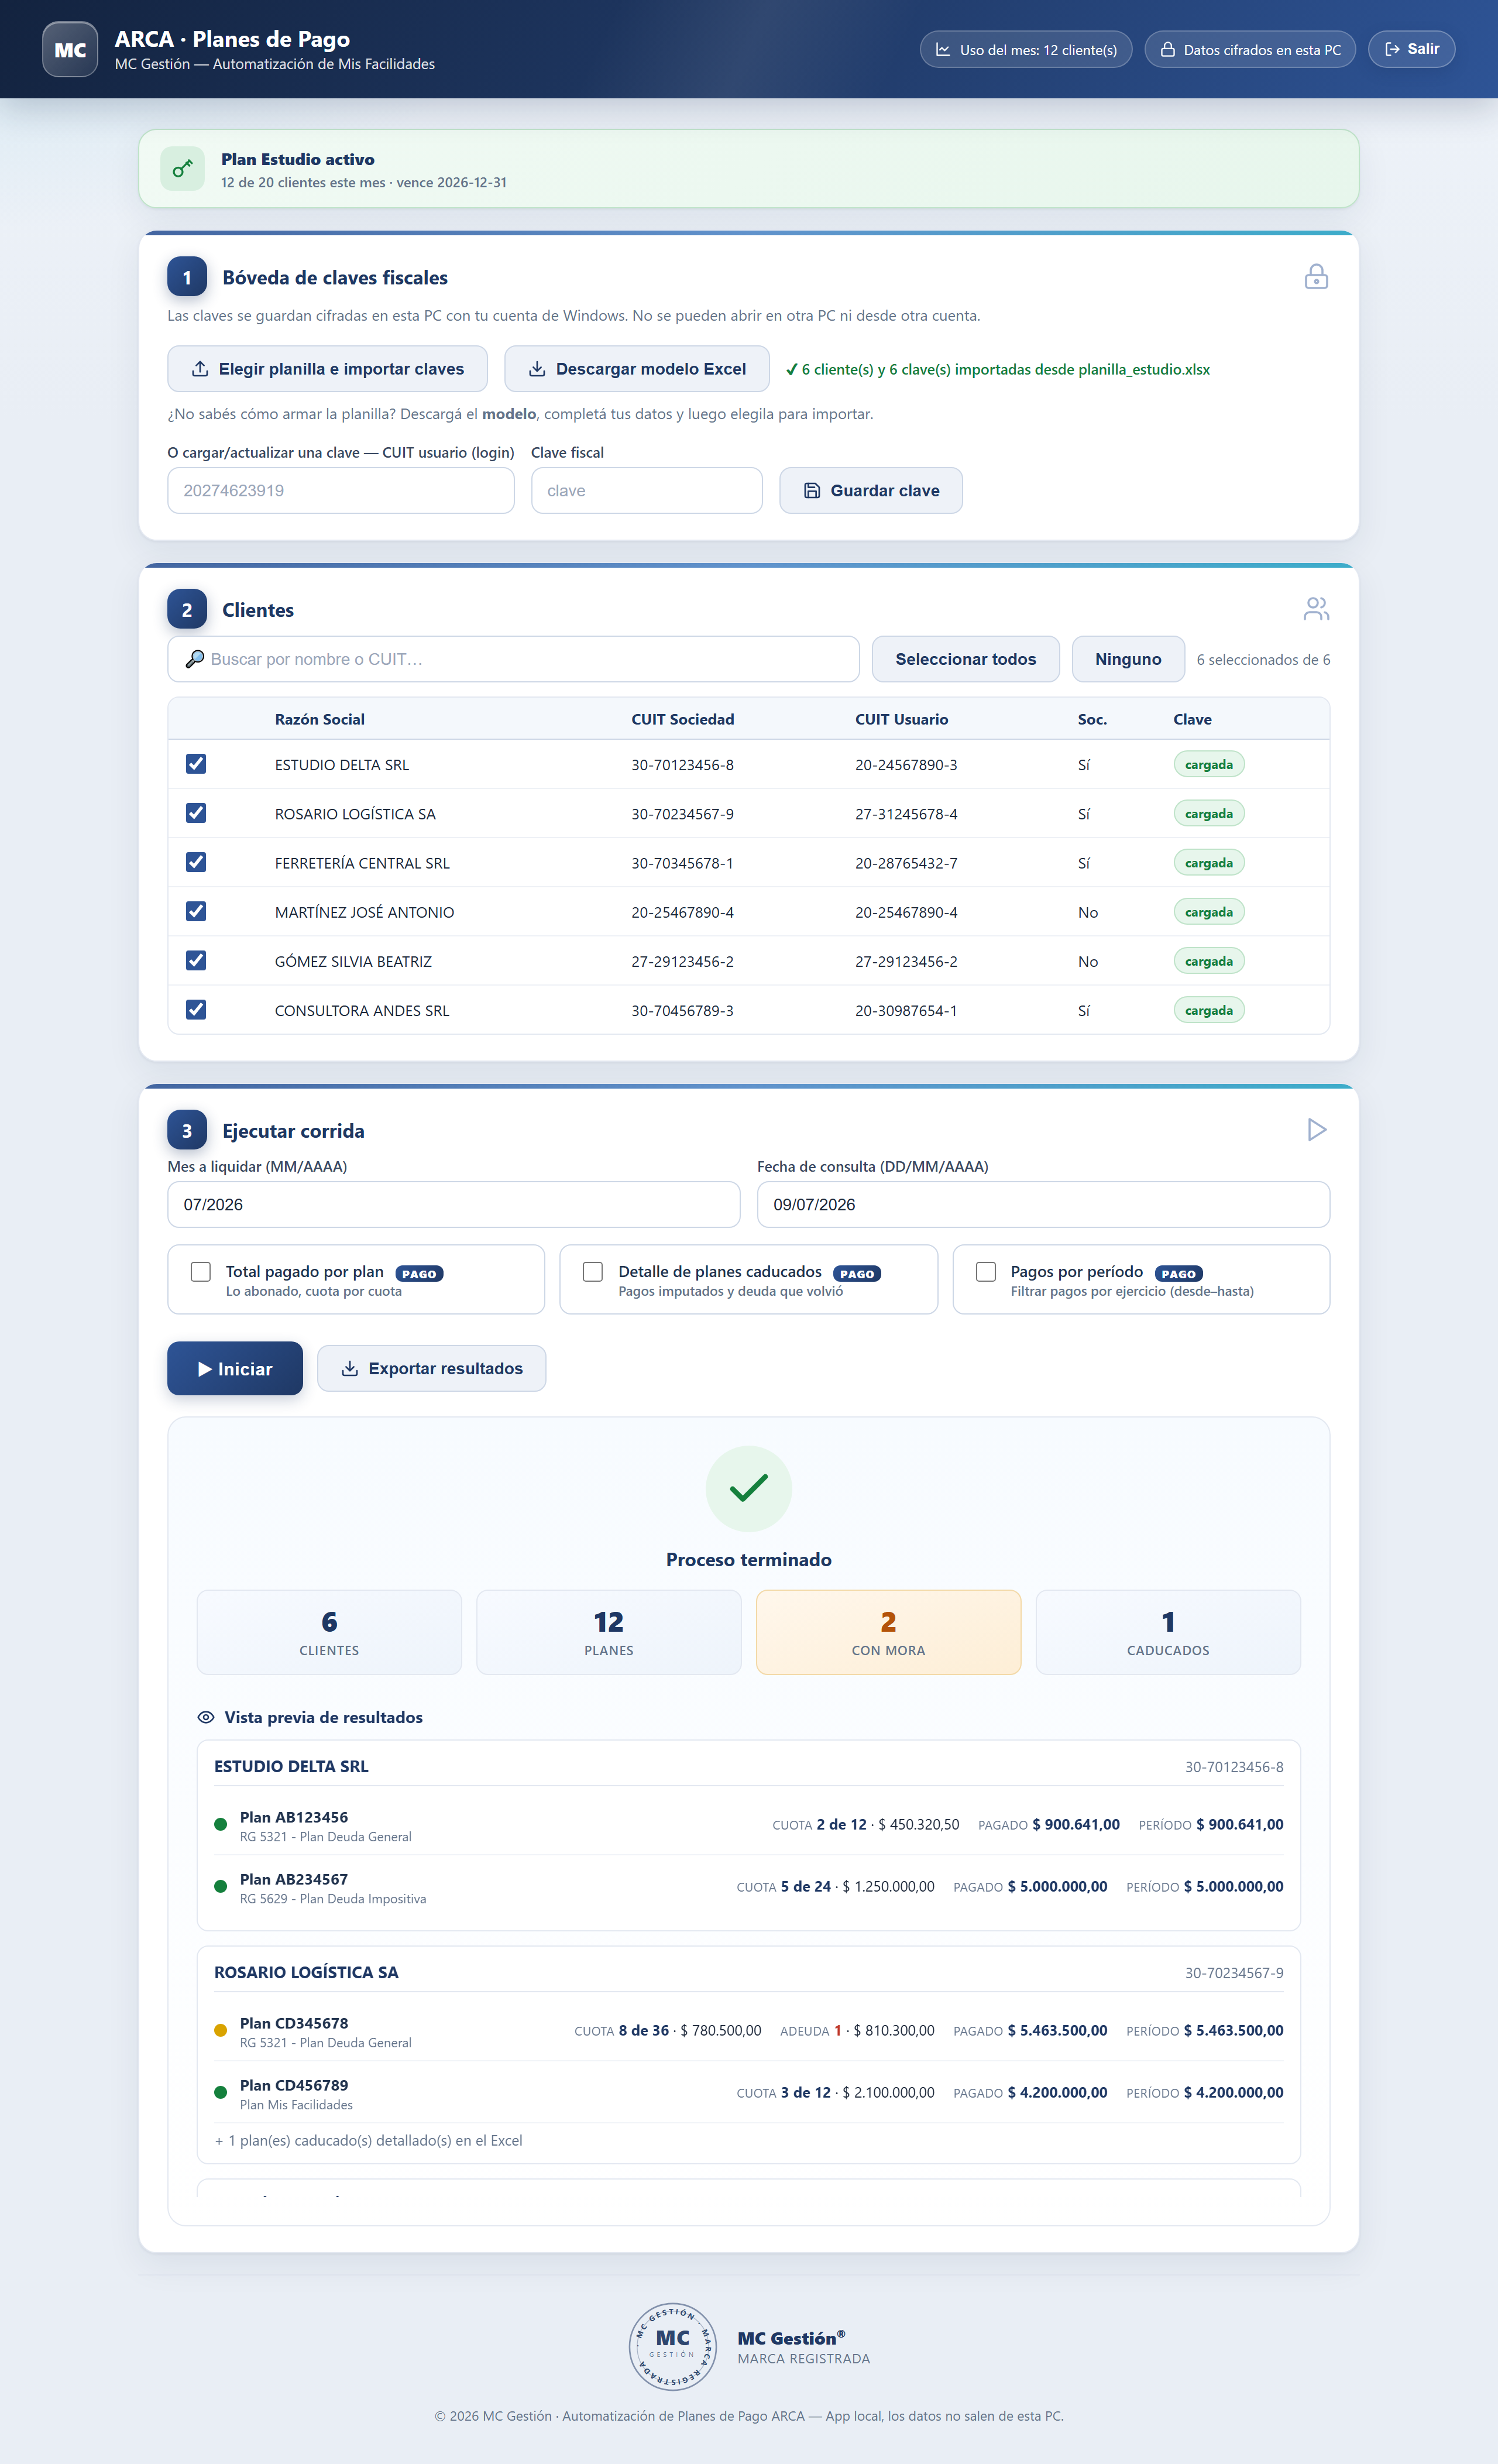Screen dimensions: 1498x2464
Task: Click the Clave column header
Action: (1193, 719)
